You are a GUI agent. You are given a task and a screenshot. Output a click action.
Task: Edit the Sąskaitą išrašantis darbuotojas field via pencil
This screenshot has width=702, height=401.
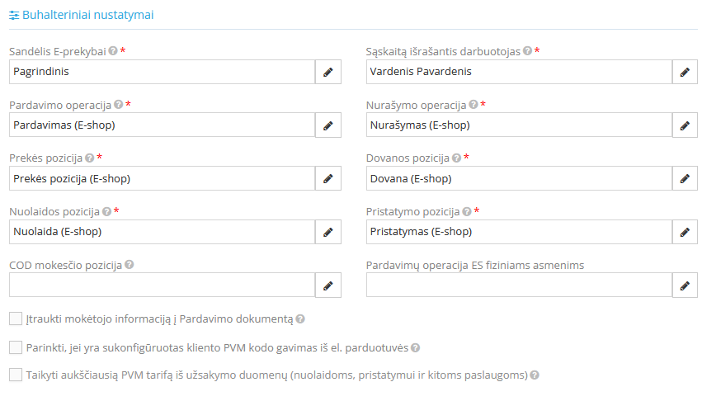tap(685, 72)
